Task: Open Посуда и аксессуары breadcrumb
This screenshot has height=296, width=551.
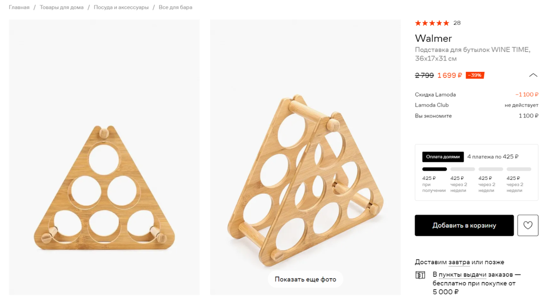Action: [121, 7]
